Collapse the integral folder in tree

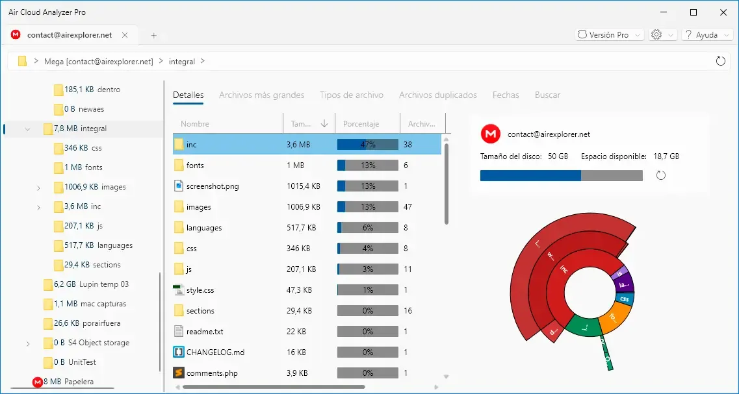28,129
